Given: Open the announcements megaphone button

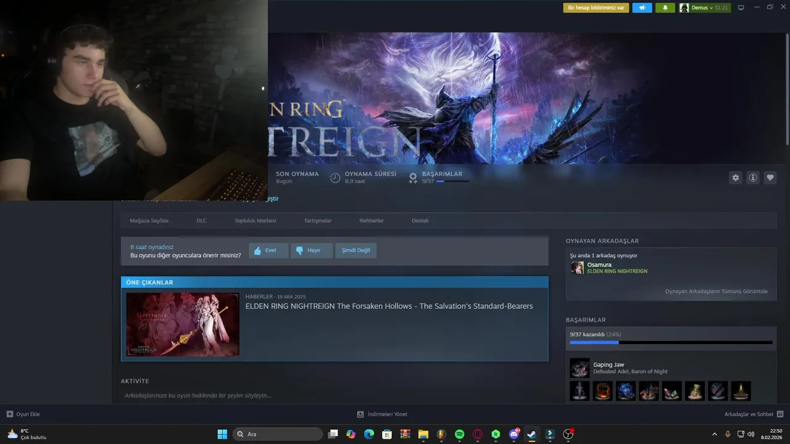Looking at the screenshot, I should coord(642,7).
